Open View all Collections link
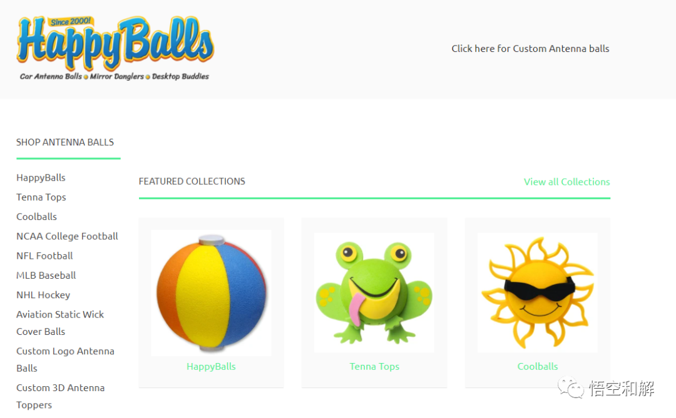 coord(567,182)
